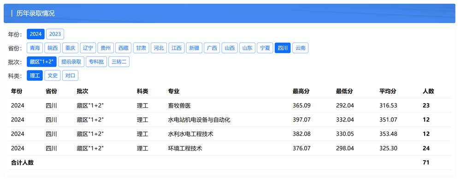Click 合计人数 total label
The height and width of the screenshot is (179, 461).
22,162
